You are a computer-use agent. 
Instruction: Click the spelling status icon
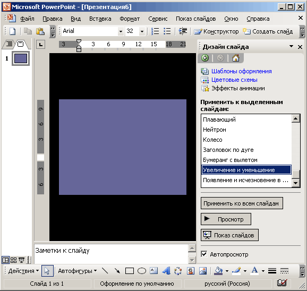[x=282, y=283]
